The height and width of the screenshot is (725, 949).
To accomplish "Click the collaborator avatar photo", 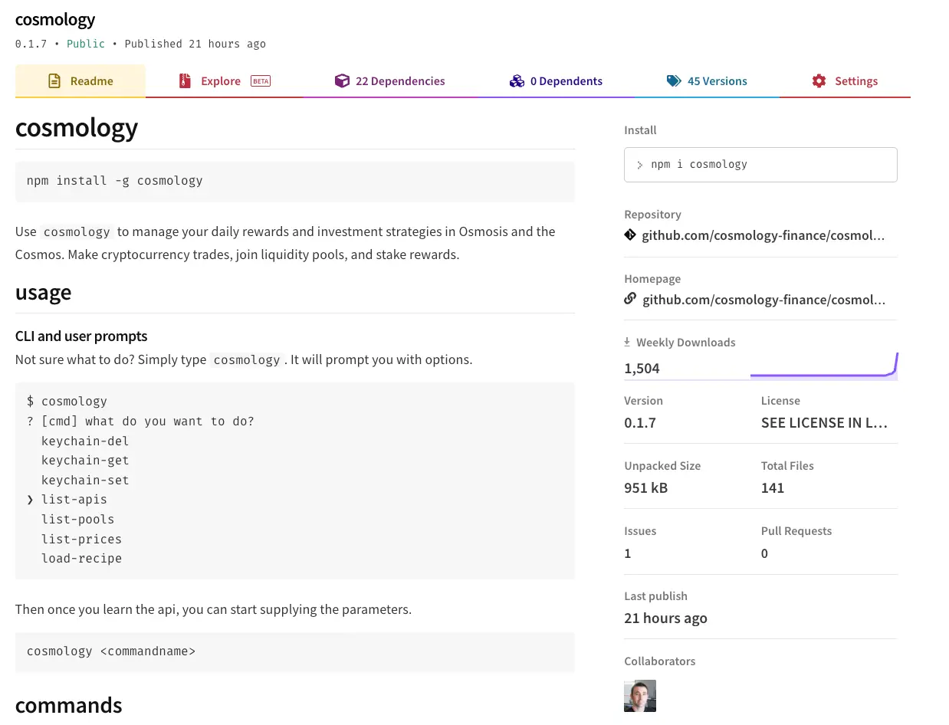I will (x=639, y=695).
